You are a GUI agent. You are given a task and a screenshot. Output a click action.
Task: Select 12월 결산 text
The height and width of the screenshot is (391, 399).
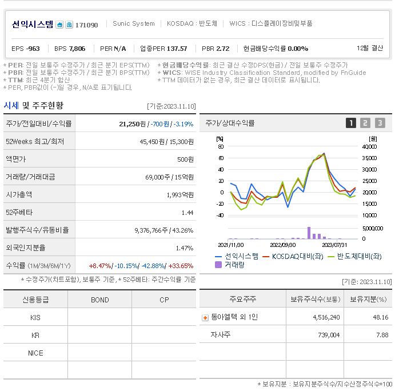[x=370, y=48]
